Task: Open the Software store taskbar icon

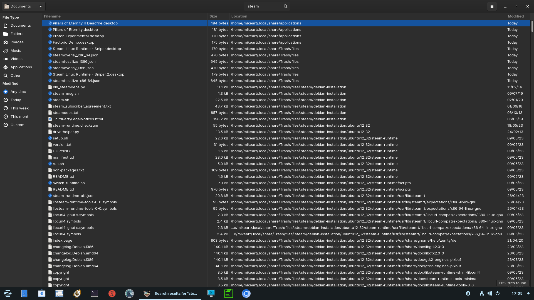Action: click(x=42, y=293)
